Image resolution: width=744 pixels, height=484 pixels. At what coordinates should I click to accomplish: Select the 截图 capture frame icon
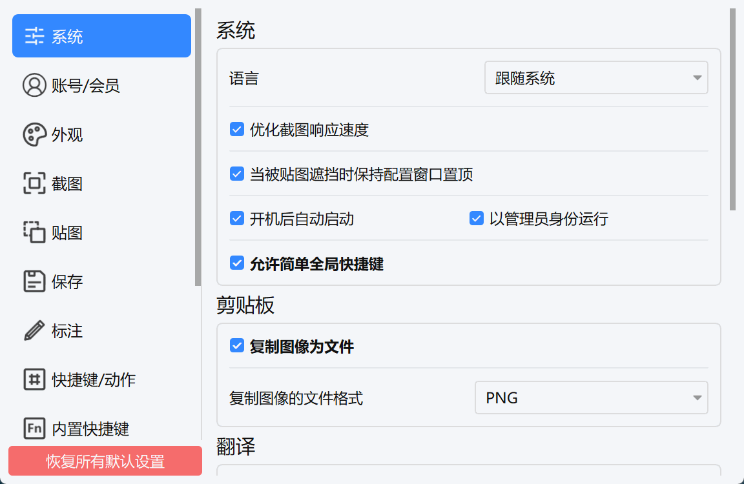(x=34, y=184)
